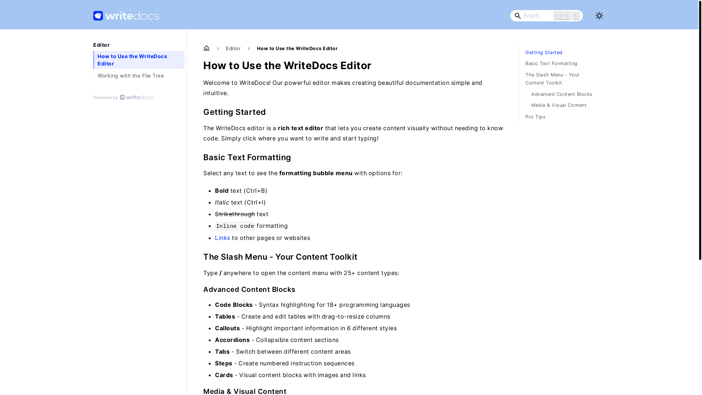Click the Powered by WriteDocs link
Screen dimensions: 702x395
pyautogui.click(x=123, y=97)
